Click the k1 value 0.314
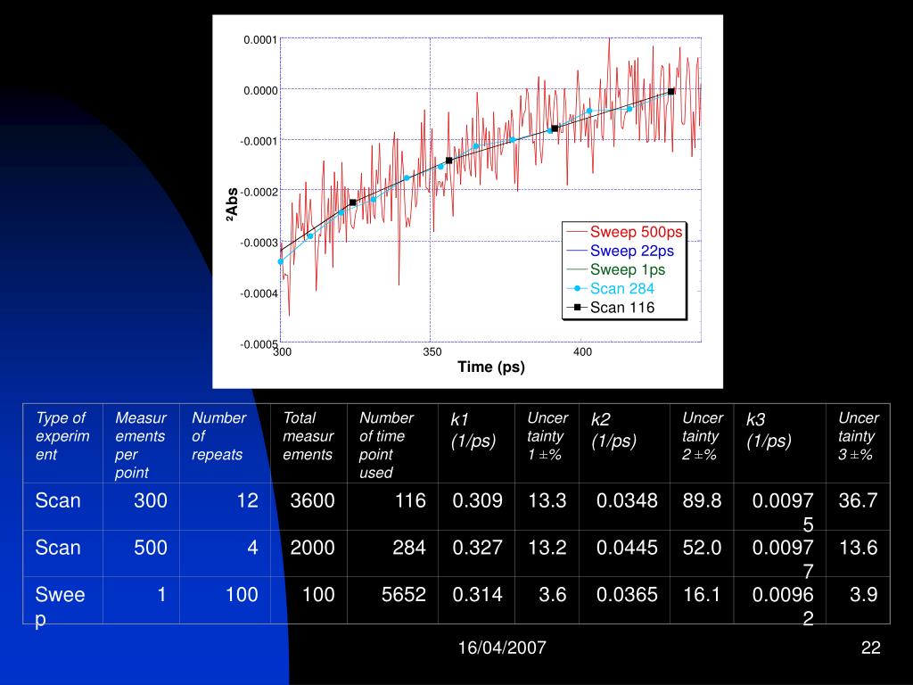This screenshot has height=685, width=913. click(478, 595)
